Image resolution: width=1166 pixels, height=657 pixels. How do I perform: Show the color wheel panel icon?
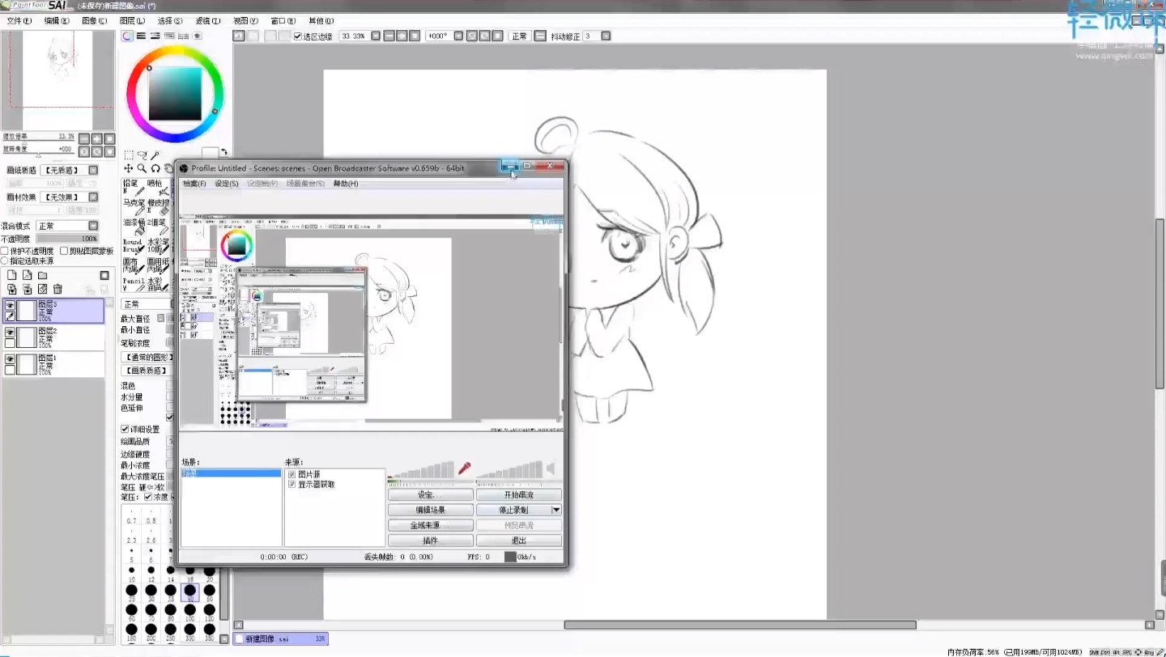(127, 36)
